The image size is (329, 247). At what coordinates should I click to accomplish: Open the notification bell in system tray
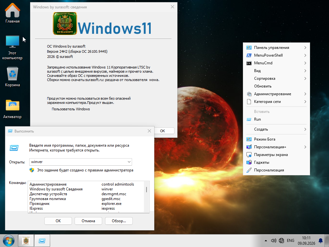point(321,241)
